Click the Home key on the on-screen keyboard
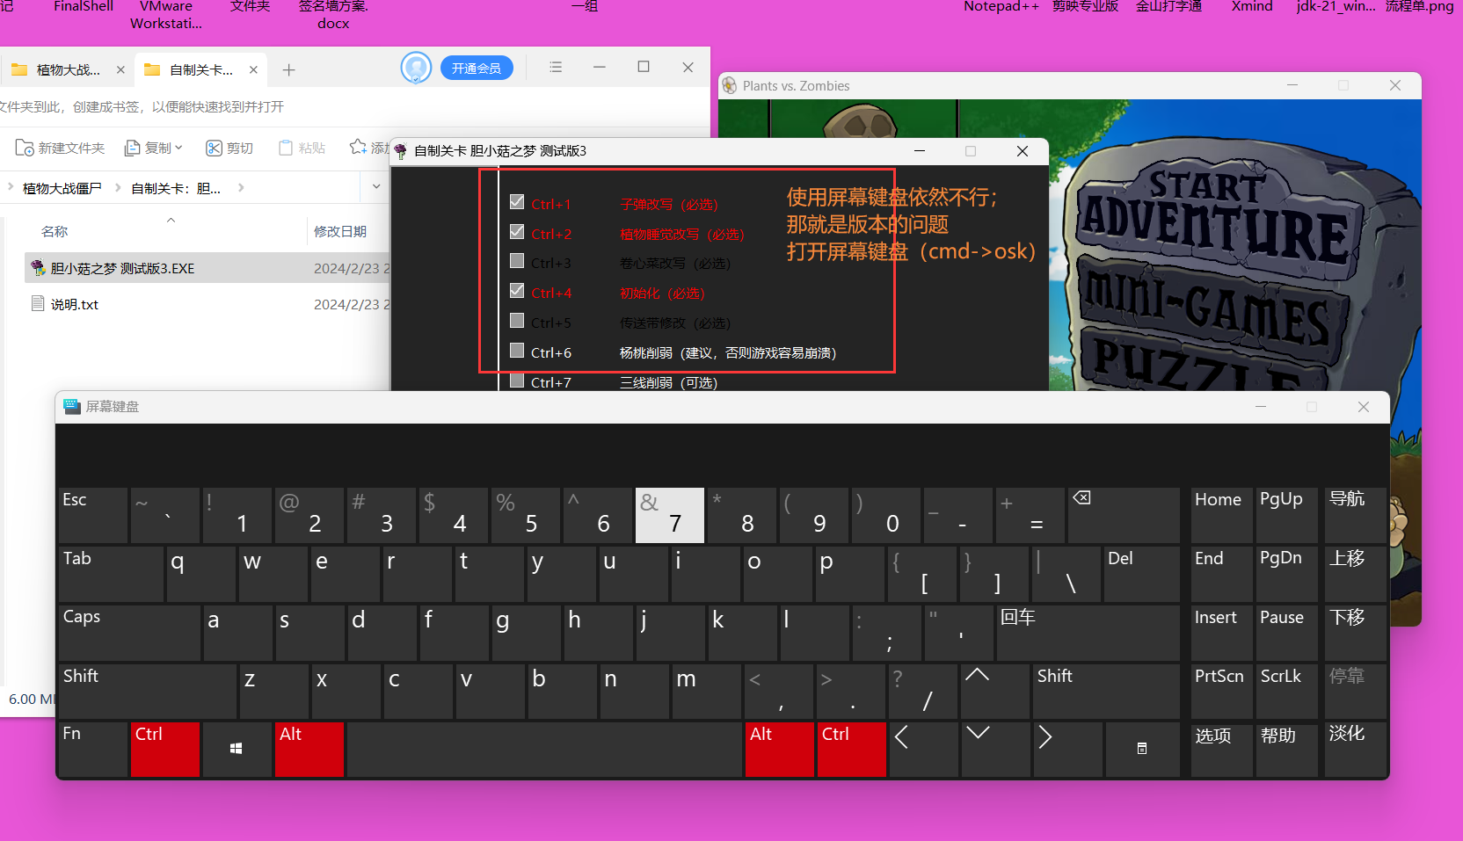This screenshot has height=841, width=1463. click(1221, 514)
